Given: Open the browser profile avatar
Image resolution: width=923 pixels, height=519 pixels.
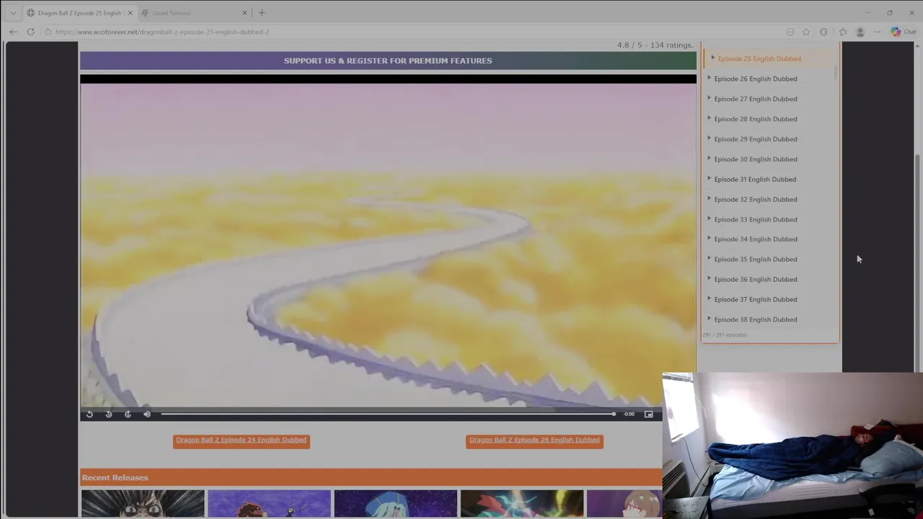Looking at the screenshot, I should point(860,32).
